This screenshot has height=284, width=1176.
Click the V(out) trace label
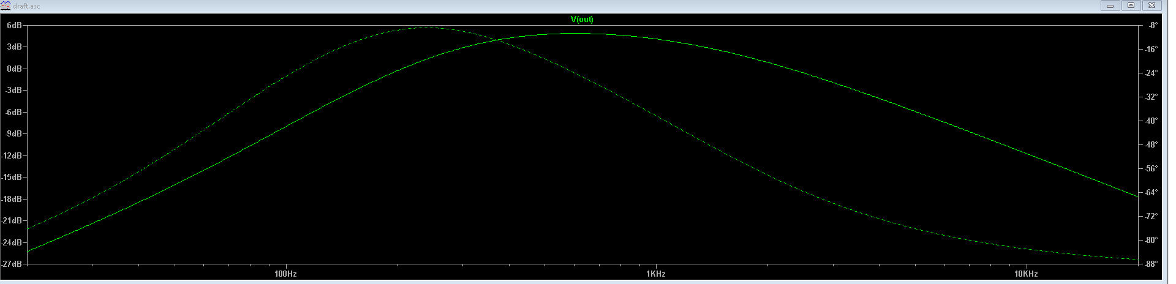[582, 20]
